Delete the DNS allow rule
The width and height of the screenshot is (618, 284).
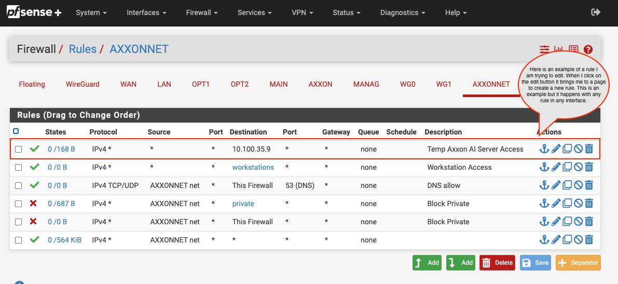(589, 185)
